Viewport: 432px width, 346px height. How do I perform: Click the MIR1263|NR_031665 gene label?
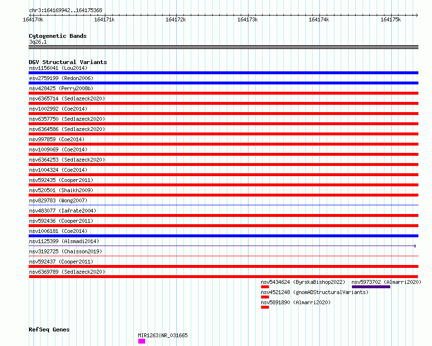tap(163, 335)
